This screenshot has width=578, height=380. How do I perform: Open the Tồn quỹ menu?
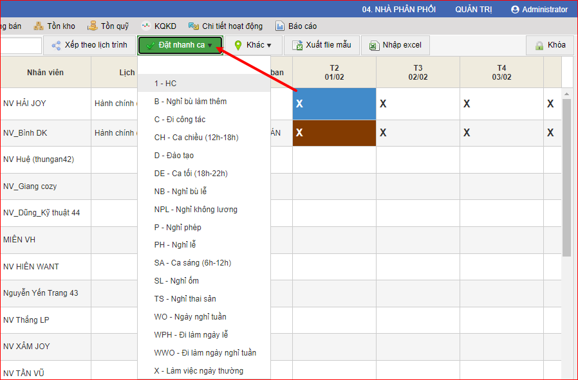pyautogui.click(x=108, y=26)
